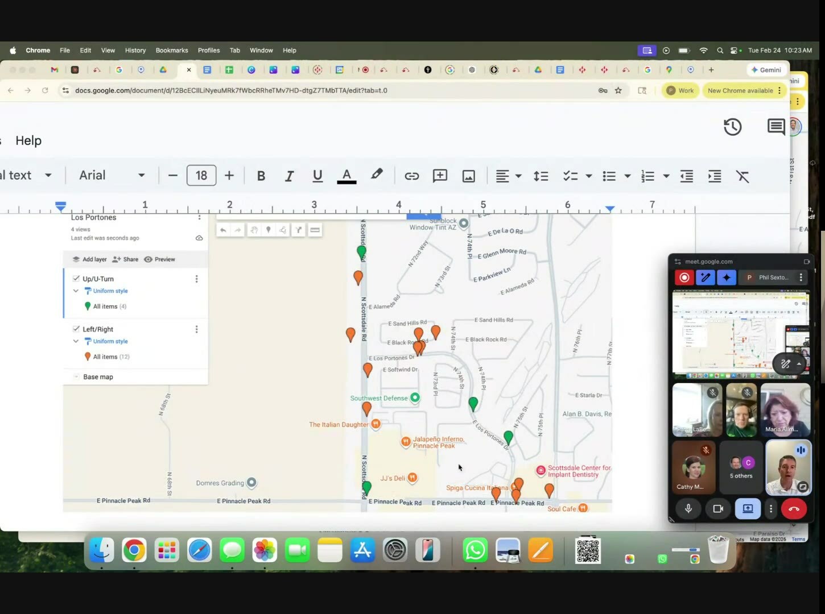Open the numbered list options dropdown arrow
The image size is (825, 614).
(x=666, y=176)
